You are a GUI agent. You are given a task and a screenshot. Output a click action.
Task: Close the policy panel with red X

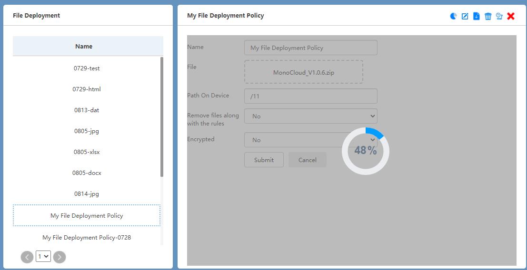tap(511, 16)
